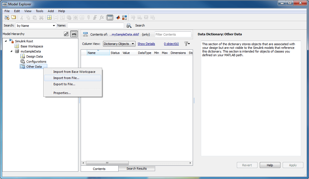Click the Simulink Library Browser icon
309x179 pixels.
tap(124, 18)
